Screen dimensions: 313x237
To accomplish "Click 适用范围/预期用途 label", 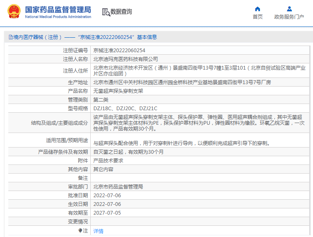I will click(x=67, y=140).
